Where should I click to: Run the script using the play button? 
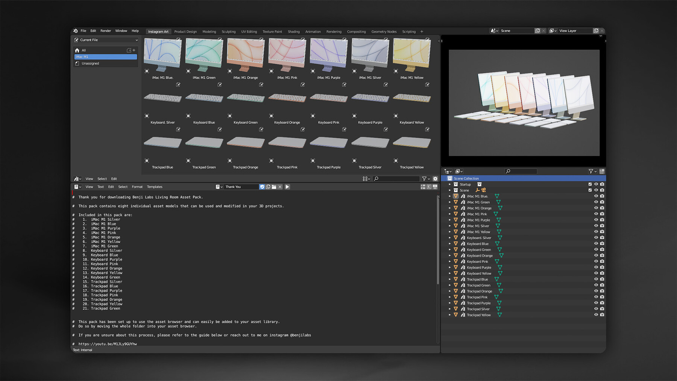click(x=287, y=187)
